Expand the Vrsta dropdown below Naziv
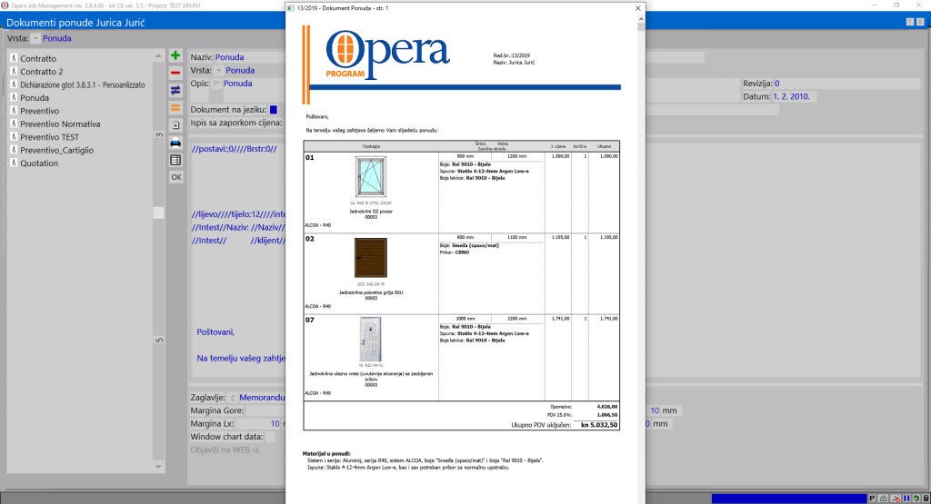 pos(219,70)
